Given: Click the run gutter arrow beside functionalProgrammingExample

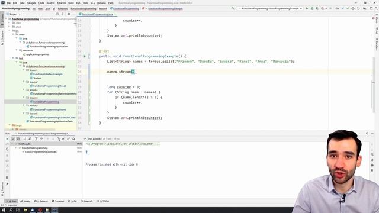Looking at the screenshot, I should point(85,56).
